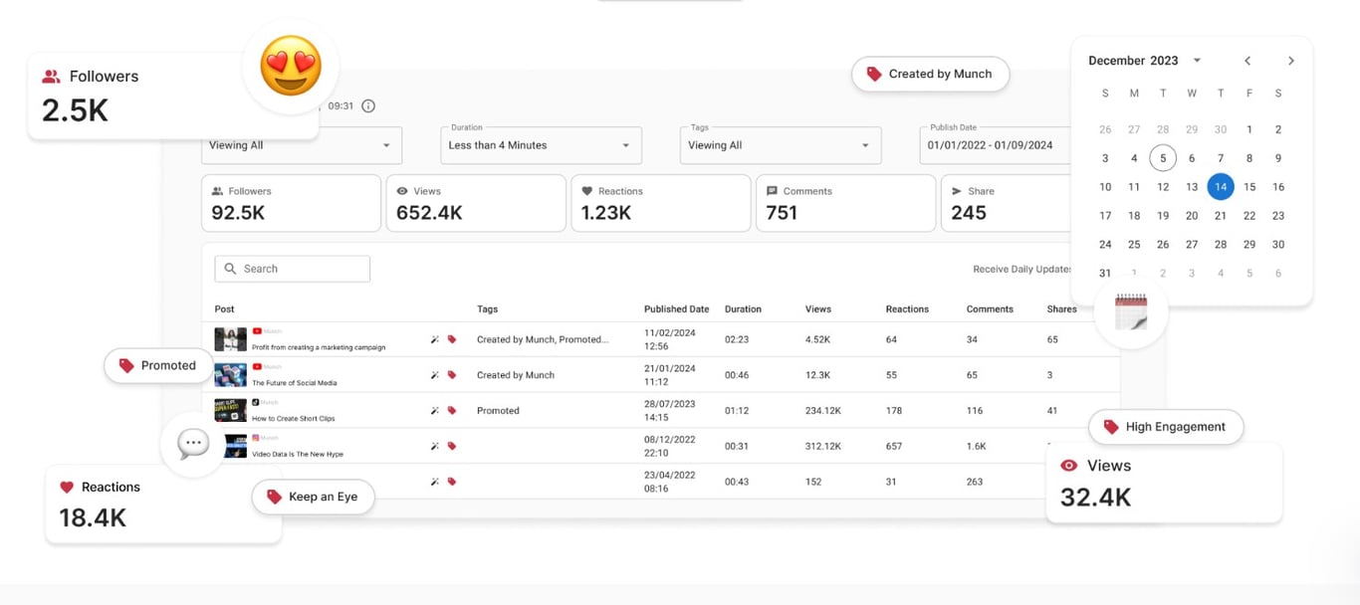
Task: Pick December 5 in the calendar
Action: point(1163,158)
